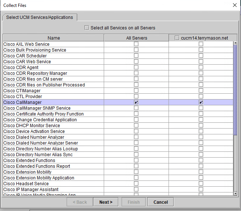The height and width of the screenshot is (211, 241).
Task: Check Cisco Dialed Number Analyzer All Servers box
Action: (x=136, y=137)
